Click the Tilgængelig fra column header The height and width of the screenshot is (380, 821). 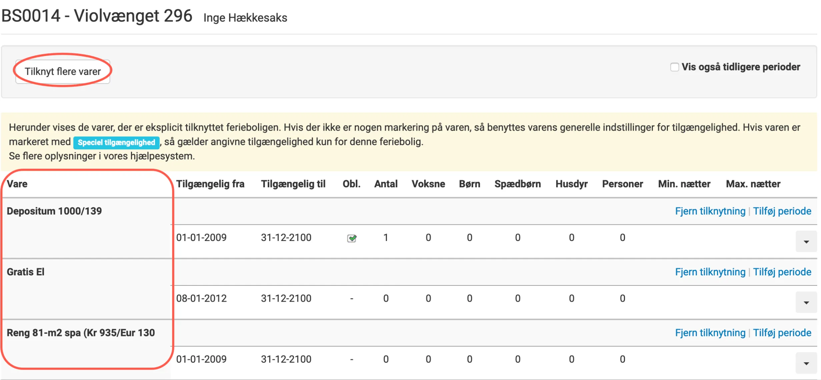click(x=210, y=184)
